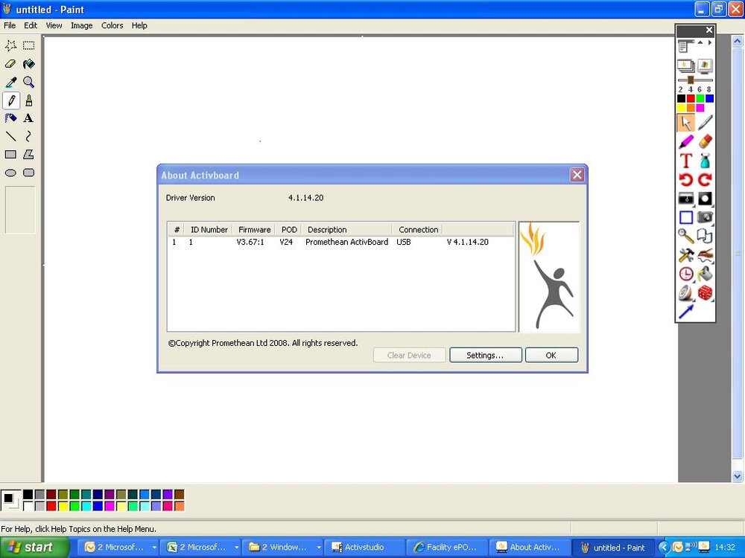Choose the Fill With Color bucket tool
The width and height of the screenshot is (745, 558).
[29, 63]
